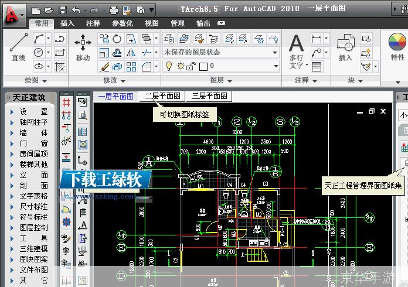Toggle the layer on/off lightbulb icon
Image resolution: width=408 pixels, height=287 pixels.
click(169, 66)
